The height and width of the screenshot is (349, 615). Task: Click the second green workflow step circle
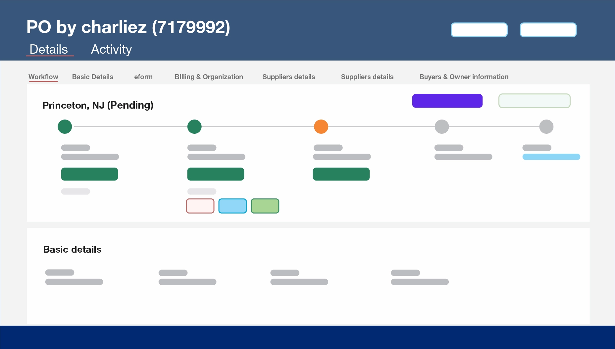pyautogui.click(x=194, y=126)
